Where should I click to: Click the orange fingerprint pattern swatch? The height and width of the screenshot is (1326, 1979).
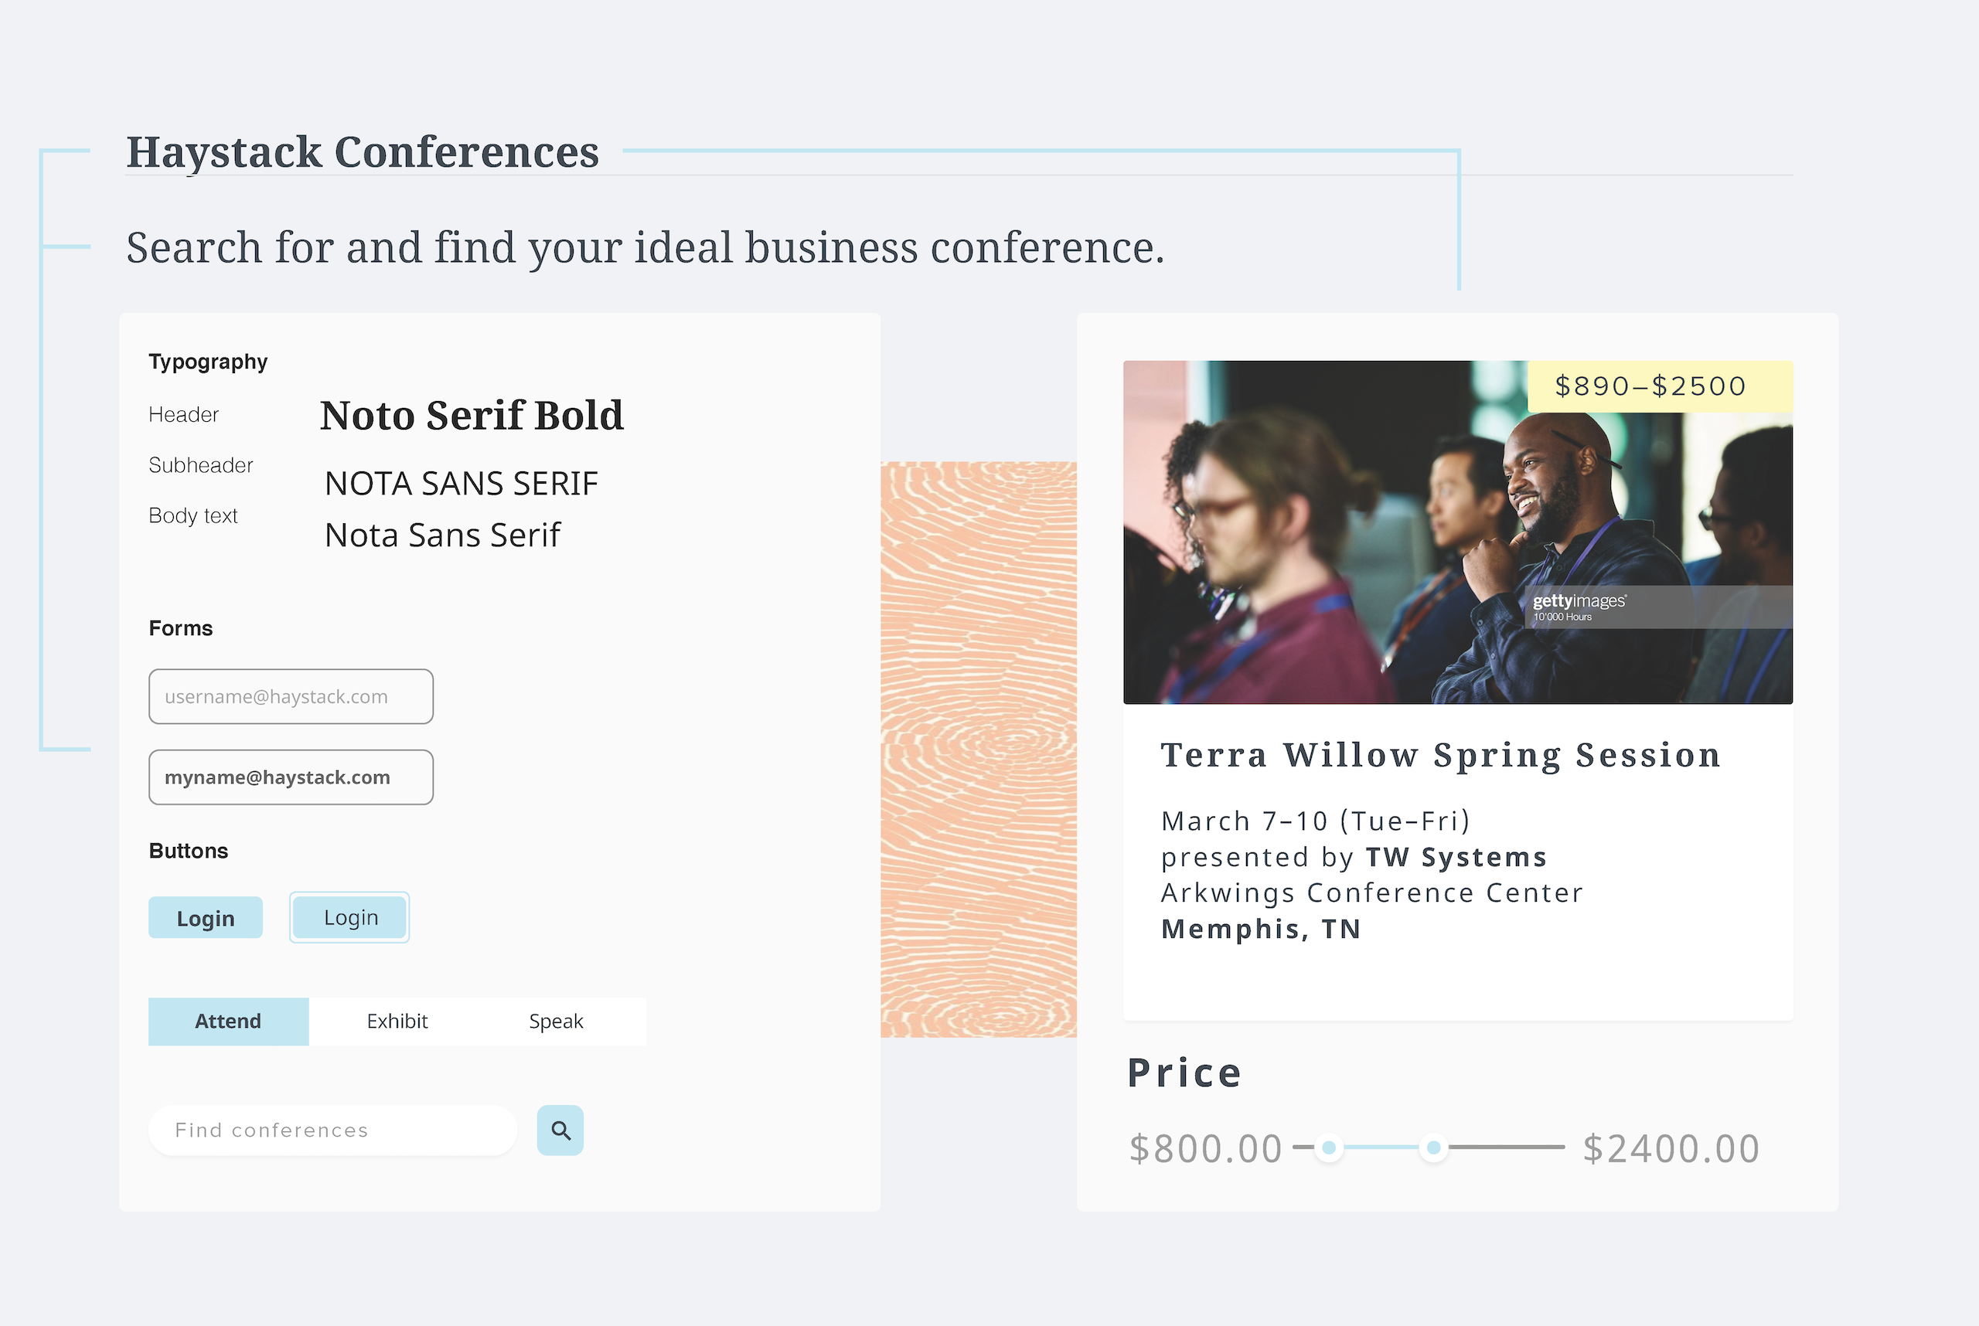(978, 750)
